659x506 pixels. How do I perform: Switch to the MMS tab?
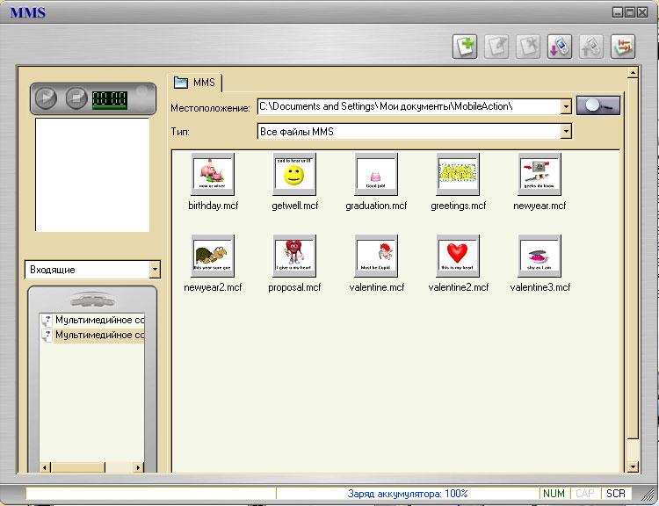195,83
